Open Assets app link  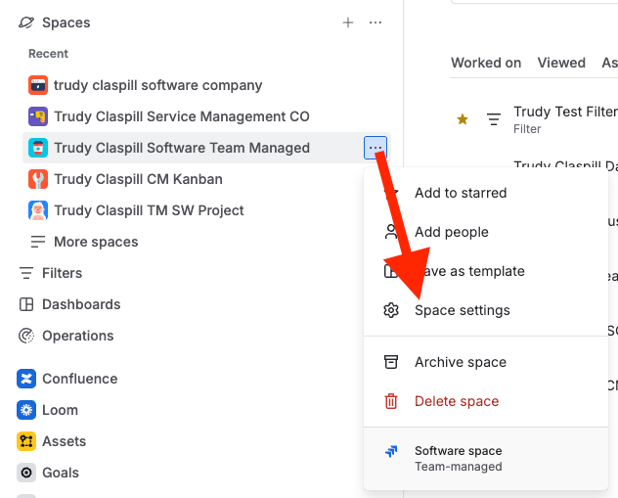click(64, 441)
